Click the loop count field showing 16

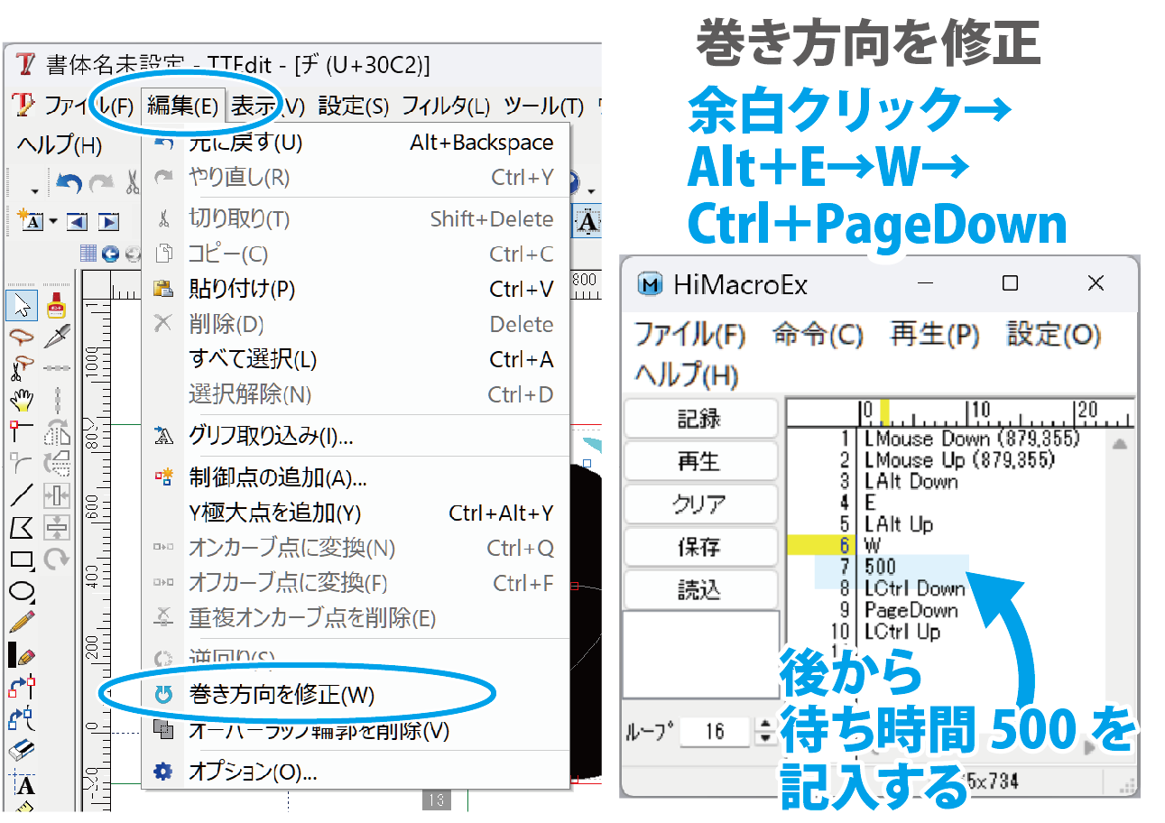coord(715,730)
